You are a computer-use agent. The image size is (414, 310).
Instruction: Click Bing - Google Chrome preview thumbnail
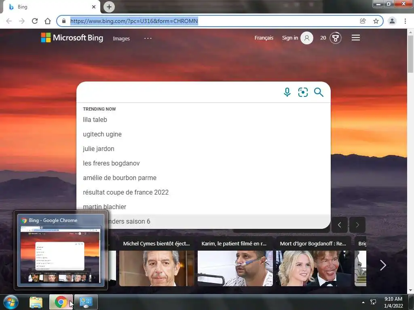pos(61,250)
